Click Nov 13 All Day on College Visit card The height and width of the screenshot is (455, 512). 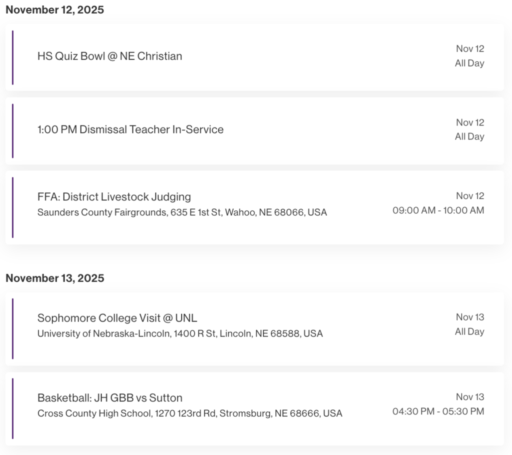[x=469, y=324]
